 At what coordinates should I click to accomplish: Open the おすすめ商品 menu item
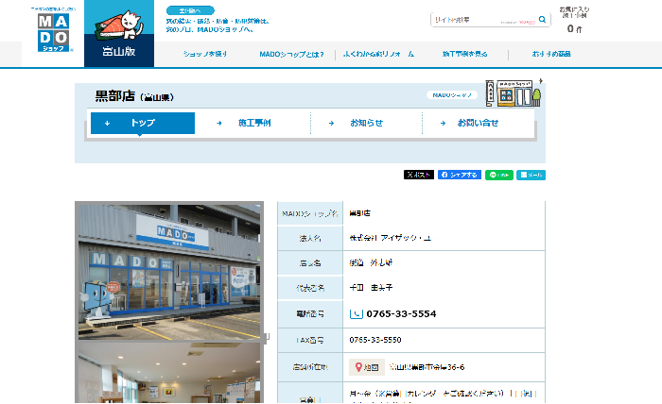click(551, 54)
